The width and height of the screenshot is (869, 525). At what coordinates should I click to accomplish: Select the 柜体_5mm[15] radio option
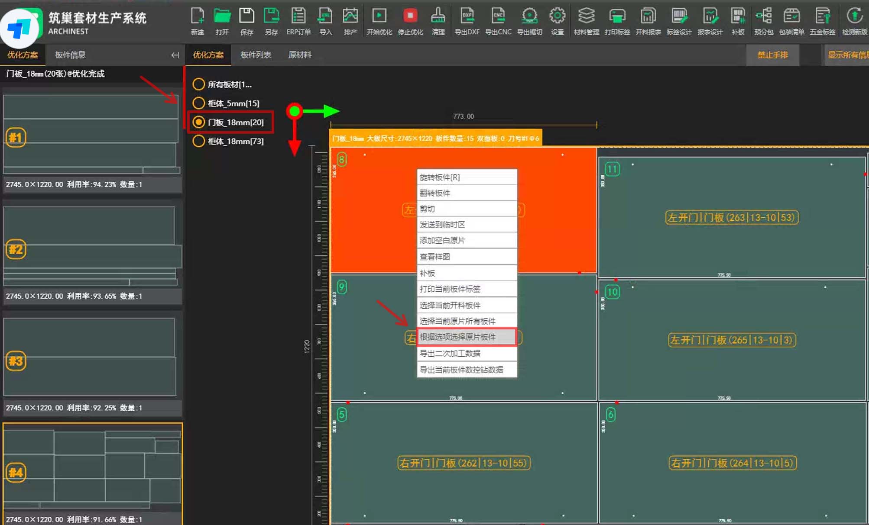pos(199,103)
